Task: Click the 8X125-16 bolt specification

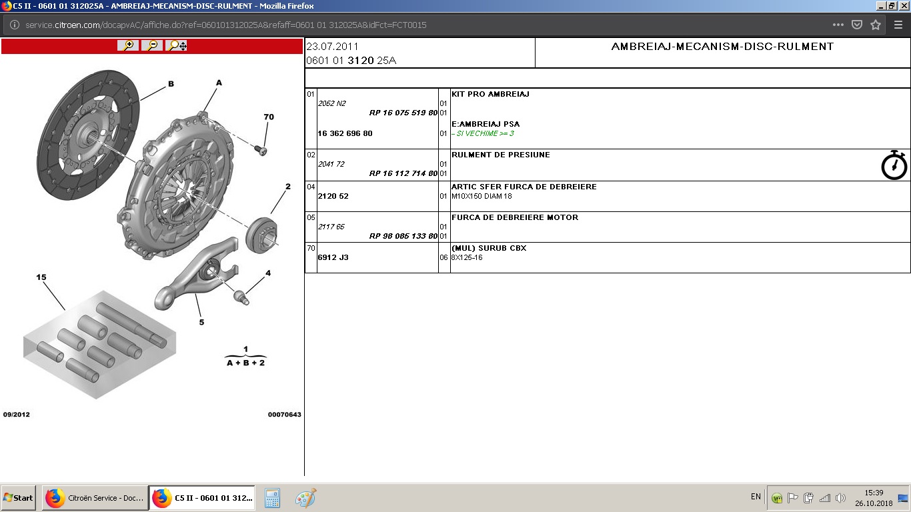Action: tap(467, 258)
